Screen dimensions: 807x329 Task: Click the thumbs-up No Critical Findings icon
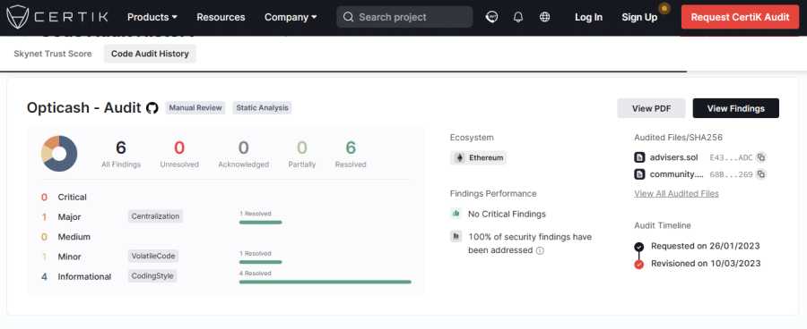[x=456, y=214]
